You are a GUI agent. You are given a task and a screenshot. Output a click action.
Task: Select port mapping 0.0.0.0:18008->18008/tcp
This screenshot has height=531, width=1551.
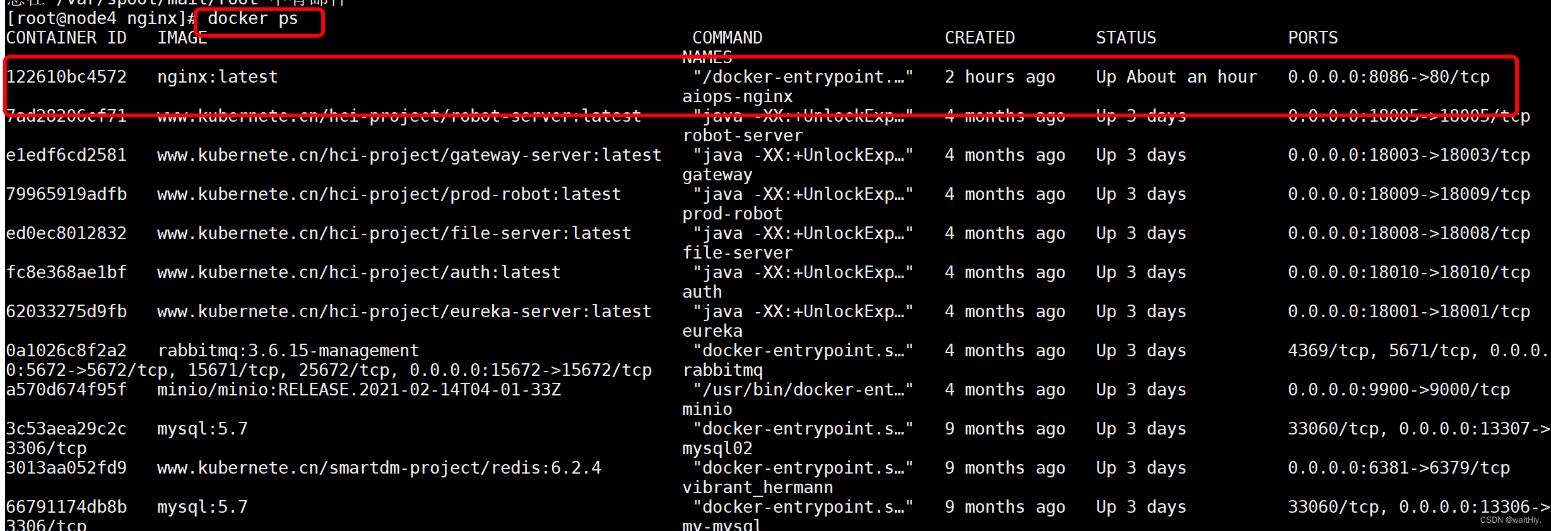coord(1408,233)
